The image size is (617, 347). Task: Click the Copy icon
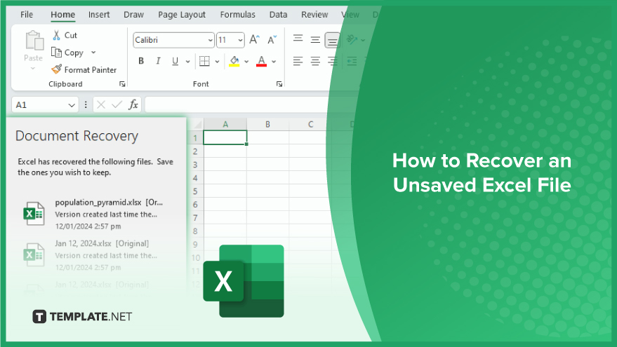56,53
